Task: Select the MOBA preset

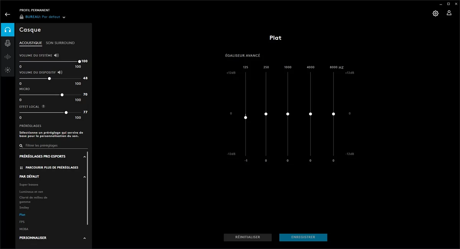Action: tap(24, 229)
